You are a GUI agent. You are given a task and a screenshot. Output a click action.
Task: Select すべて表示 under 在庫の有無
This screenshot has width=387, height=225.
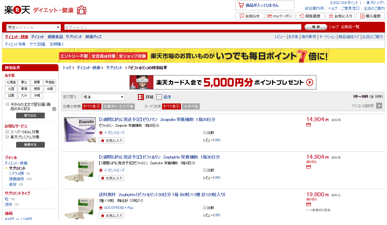[92, 106]
